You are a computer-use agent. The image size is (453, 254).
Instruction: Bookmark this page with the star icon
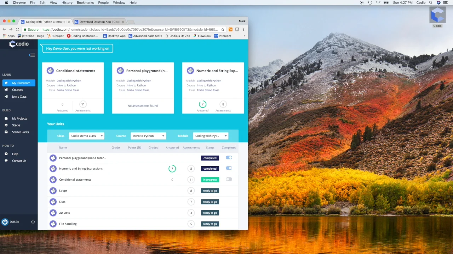click(223, 30)
